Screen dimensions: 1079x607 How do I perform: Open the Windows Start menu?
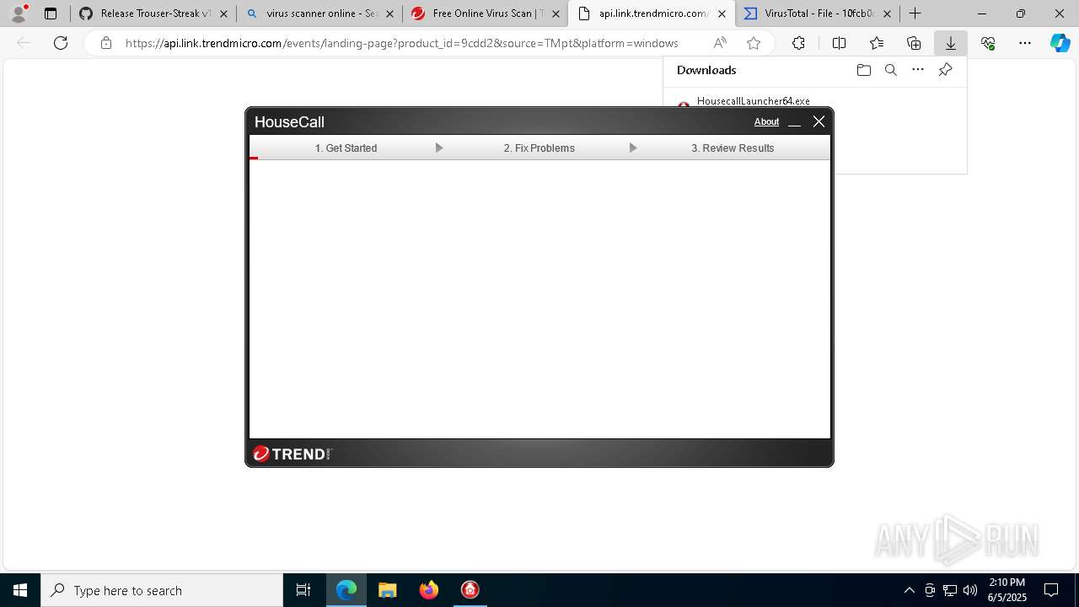tap(20, 590)
